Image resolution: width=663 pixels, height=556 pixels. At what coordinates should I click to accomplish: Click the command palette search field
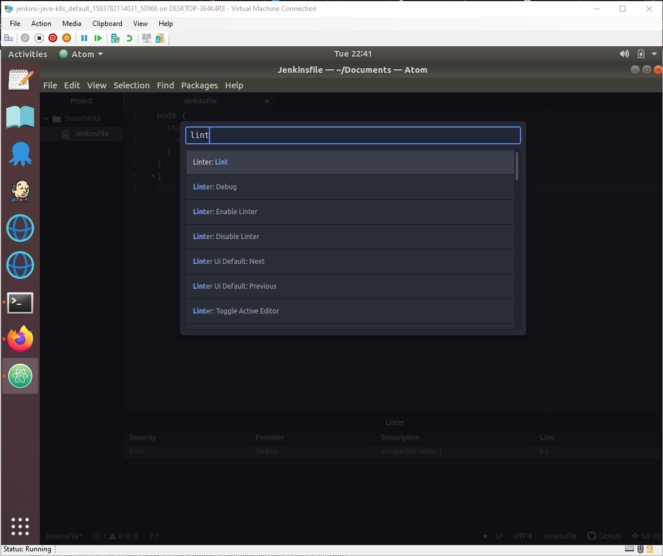point(353,135)
